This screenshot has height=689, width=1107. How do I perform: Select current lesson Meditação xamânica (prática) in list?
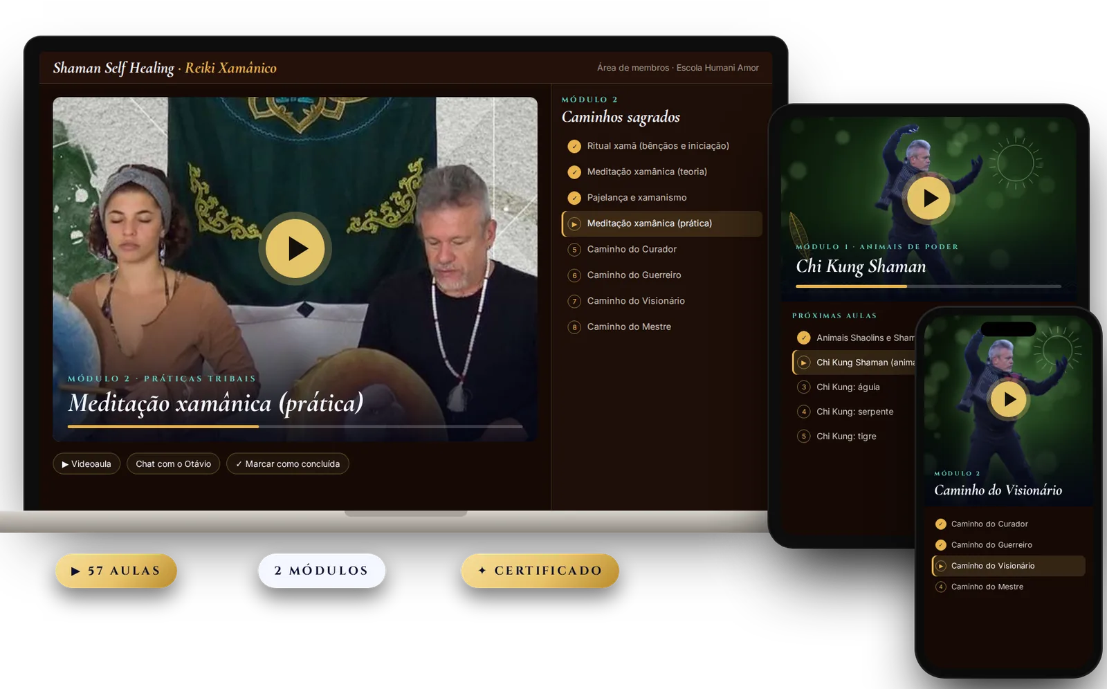661,223
